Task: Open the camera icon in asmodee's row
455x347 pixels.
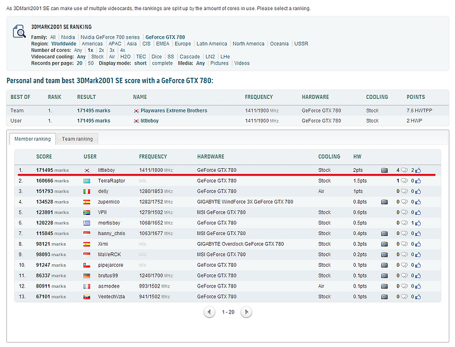Action: (384, 286)
